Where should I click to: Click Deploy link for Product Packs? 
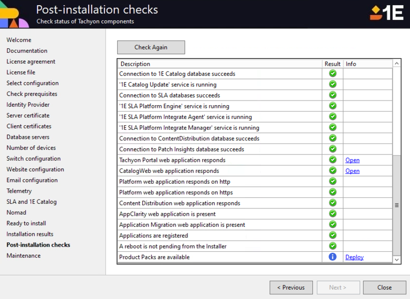[x=354, y=257]
